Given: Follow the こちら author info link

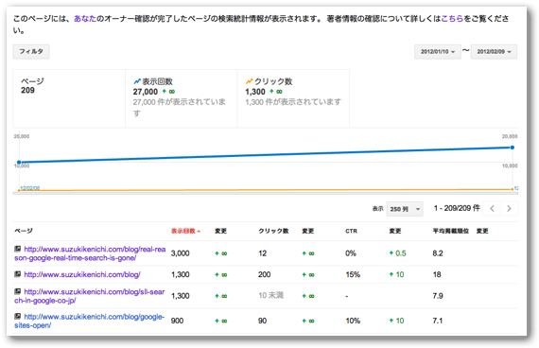Looking at the screenshot, I should [452, 19].
